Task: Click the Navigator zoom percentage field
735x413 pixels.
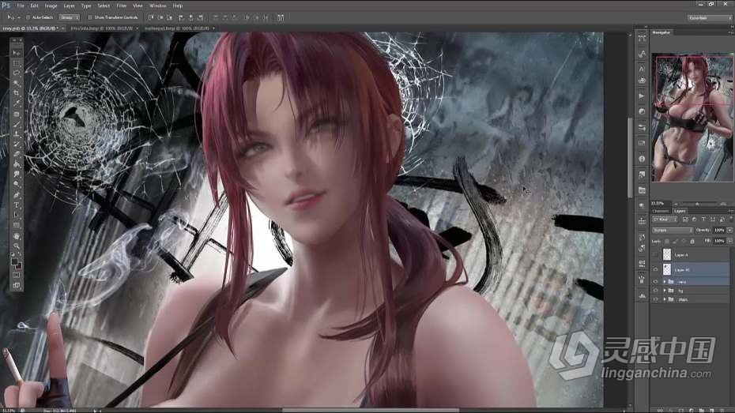Action: [658, 204]
